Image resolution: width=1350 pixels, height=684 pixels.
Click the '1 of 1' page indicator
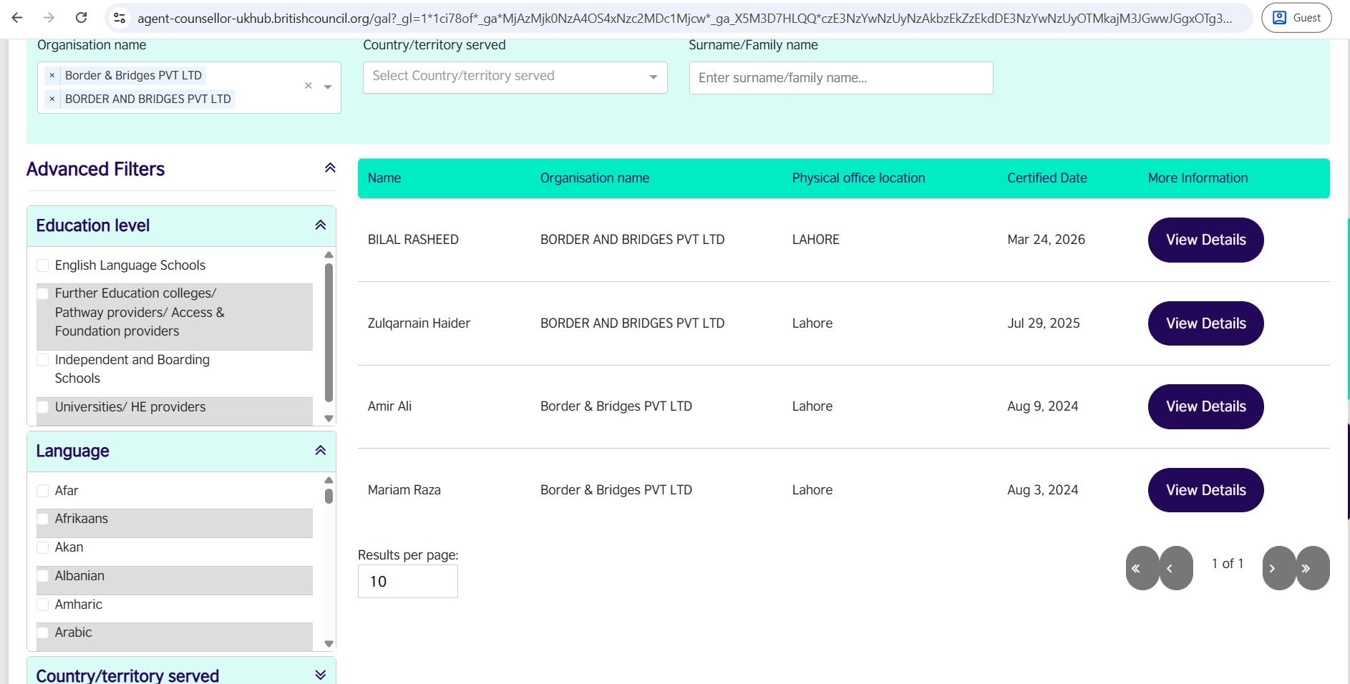pyautogui.click(x=1228, y=564)
